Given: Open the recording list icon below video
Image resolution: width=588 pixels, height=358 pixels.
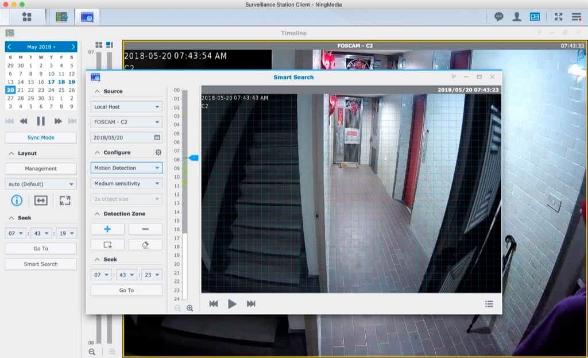Looking at the screenshot, I should click(x=489, y=304).
